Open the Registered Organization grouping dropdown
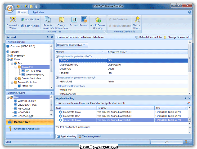 pos(72,45)
